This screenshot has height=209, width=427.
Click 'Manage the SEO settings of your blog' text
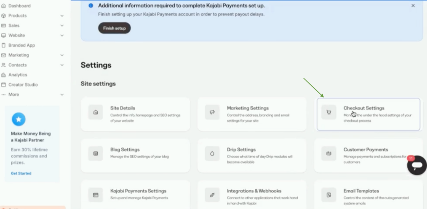(x=139, y=157)
